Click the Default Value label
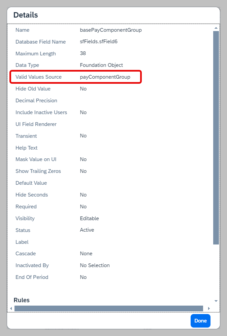The height and width of the screenshot is (336, 227). (31, 183)
